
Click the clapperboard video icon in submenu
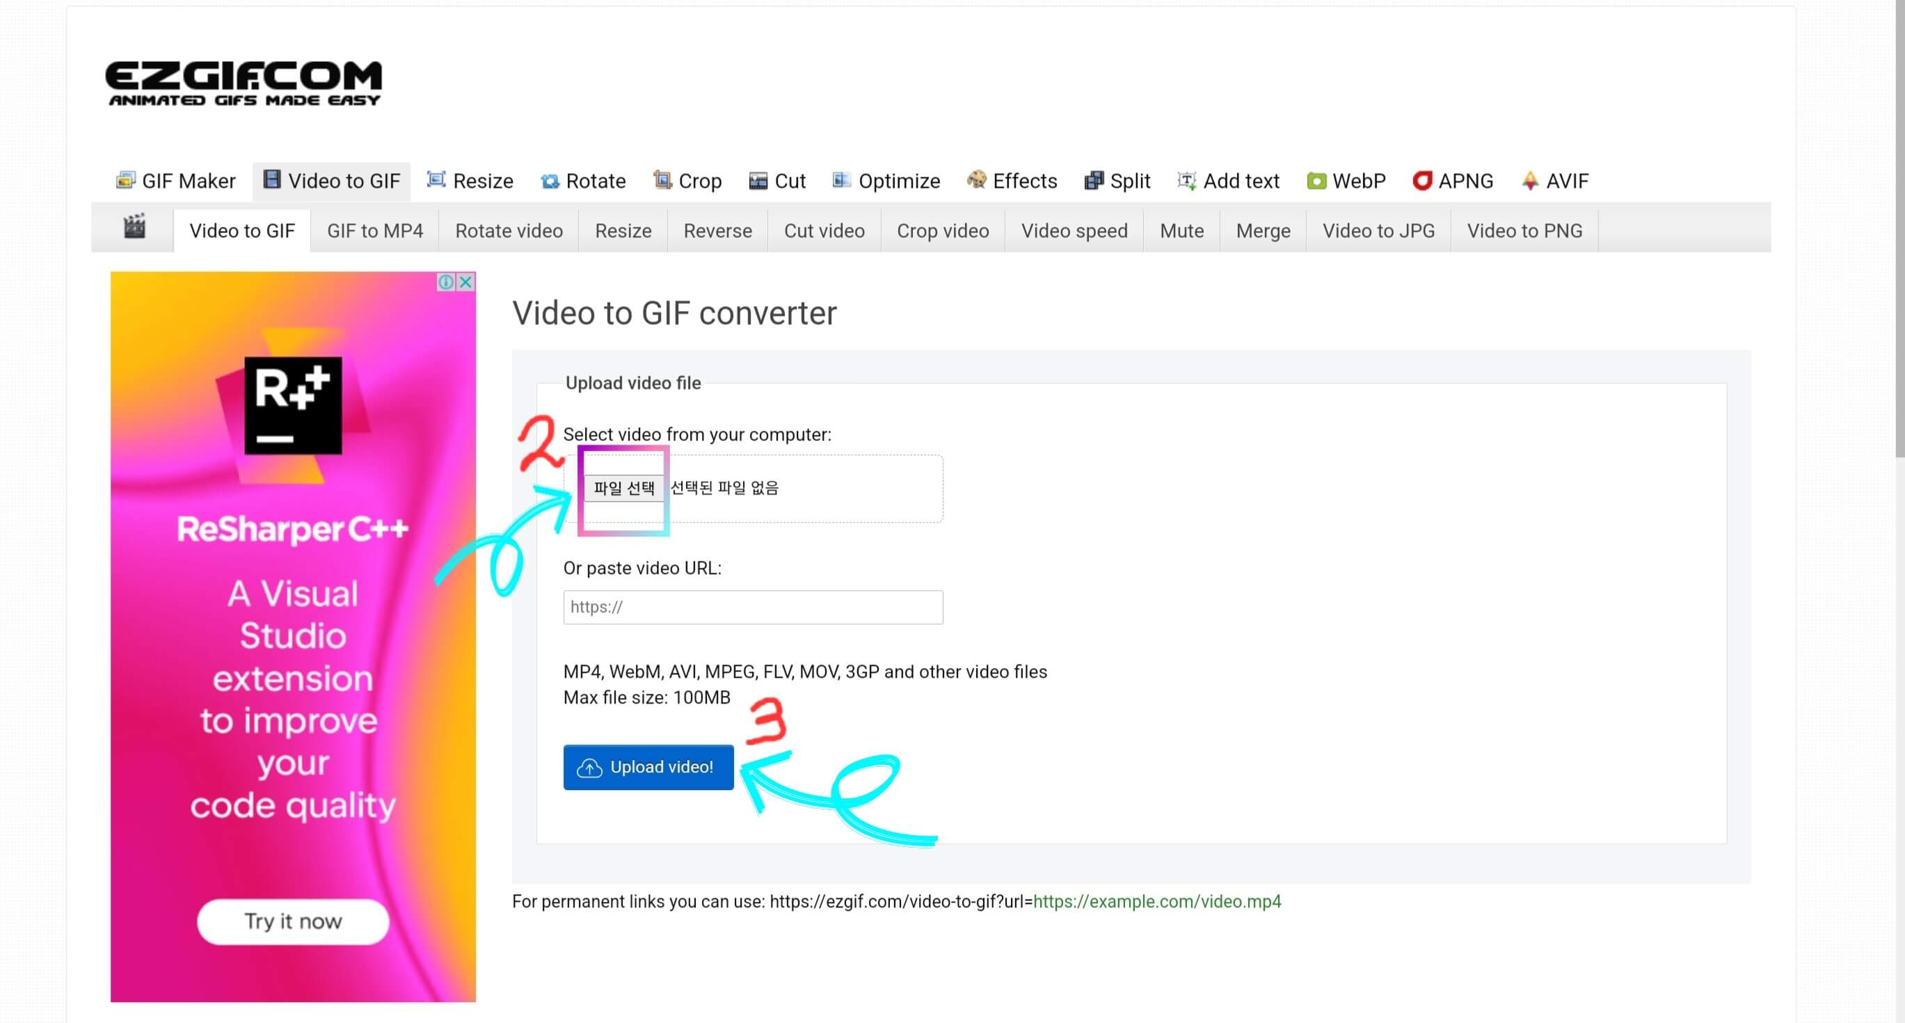(134, 226)
